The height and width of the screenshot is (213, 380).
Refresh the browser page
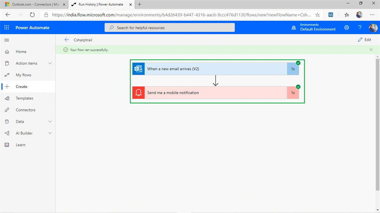pyautogui.click(x=32, y=15)
